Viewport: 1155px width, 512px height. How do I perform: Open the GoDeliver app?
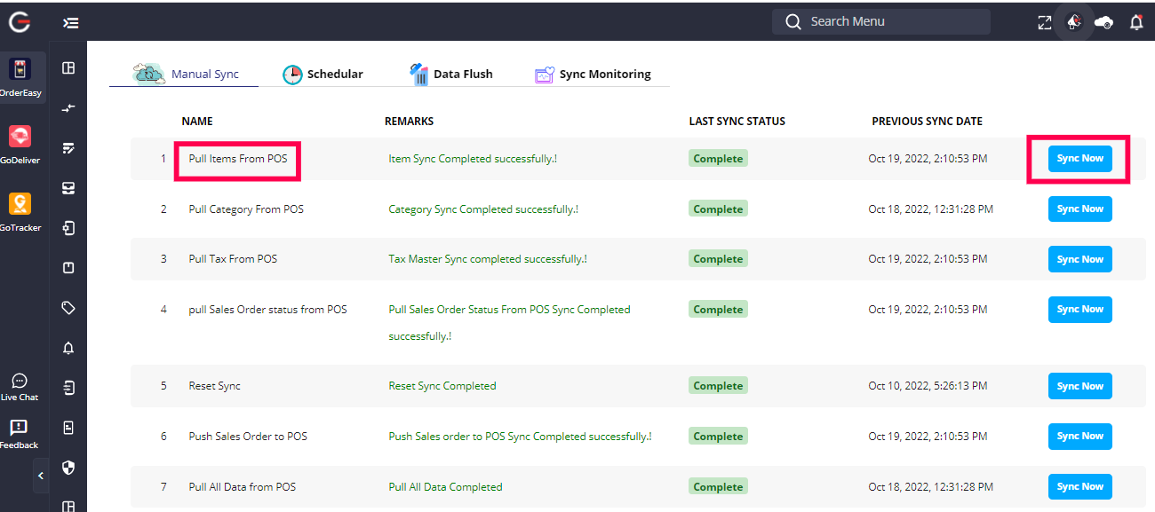tap(20, 138)
